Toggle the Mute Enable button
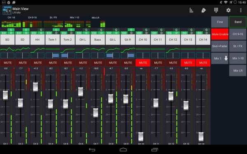This screenshot has height=154, width=247. [220, 34]
